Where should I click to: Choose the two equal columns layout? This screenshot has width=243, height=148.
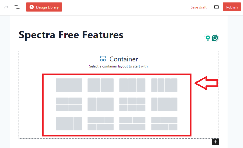[x=101, y=85]
